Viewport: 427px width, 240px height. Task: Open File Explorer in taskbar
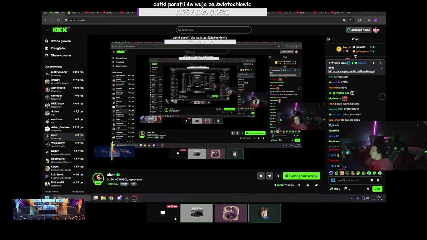point(103,198)
